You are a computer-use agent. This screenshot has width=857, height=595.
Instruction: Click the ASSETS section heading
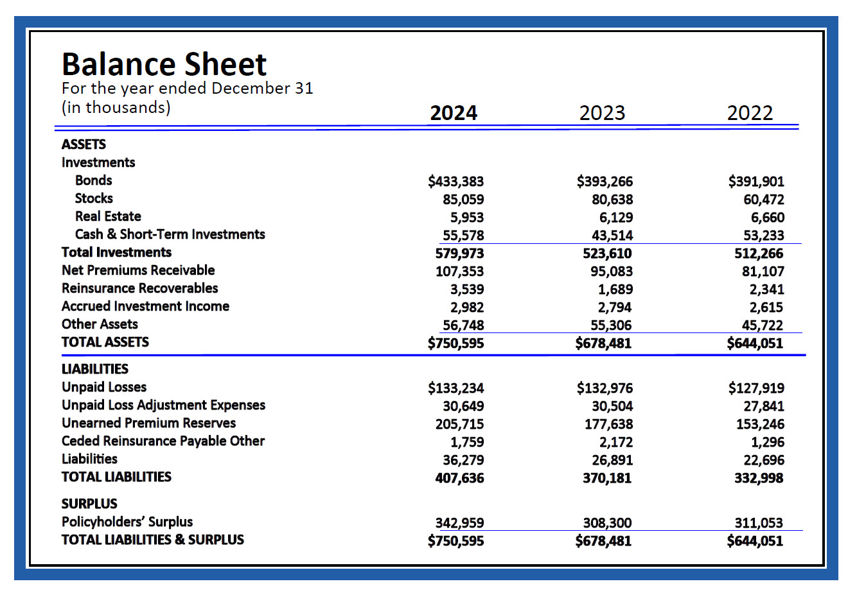tap(84, 144)
